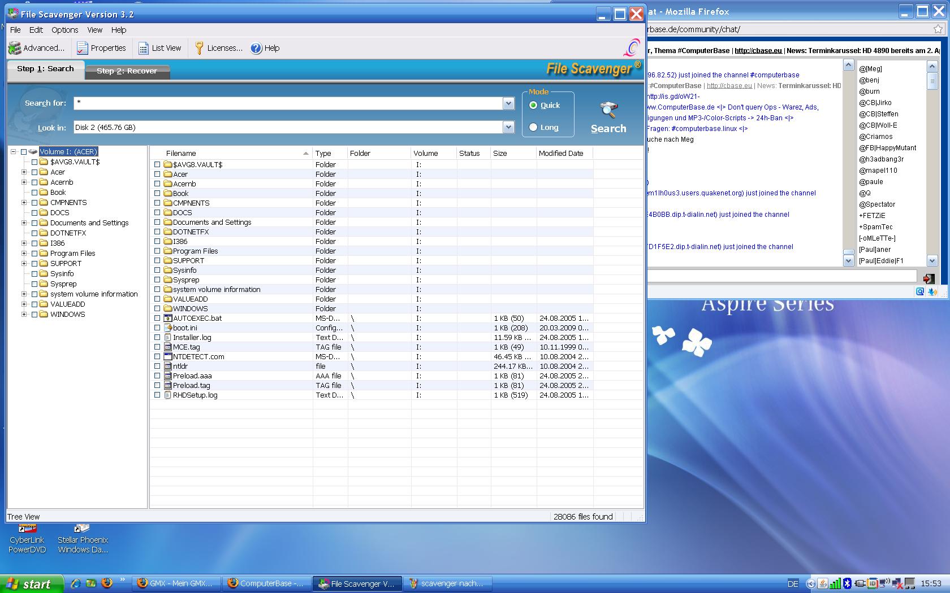Click the bookmark star in Firefox address bar
The width and height of the screenshot is (950, 593).
point(938,29)
